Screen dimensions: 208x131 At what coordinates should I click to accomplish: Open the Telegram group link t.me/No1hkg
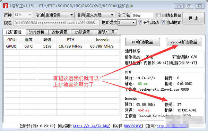point(91,126)
